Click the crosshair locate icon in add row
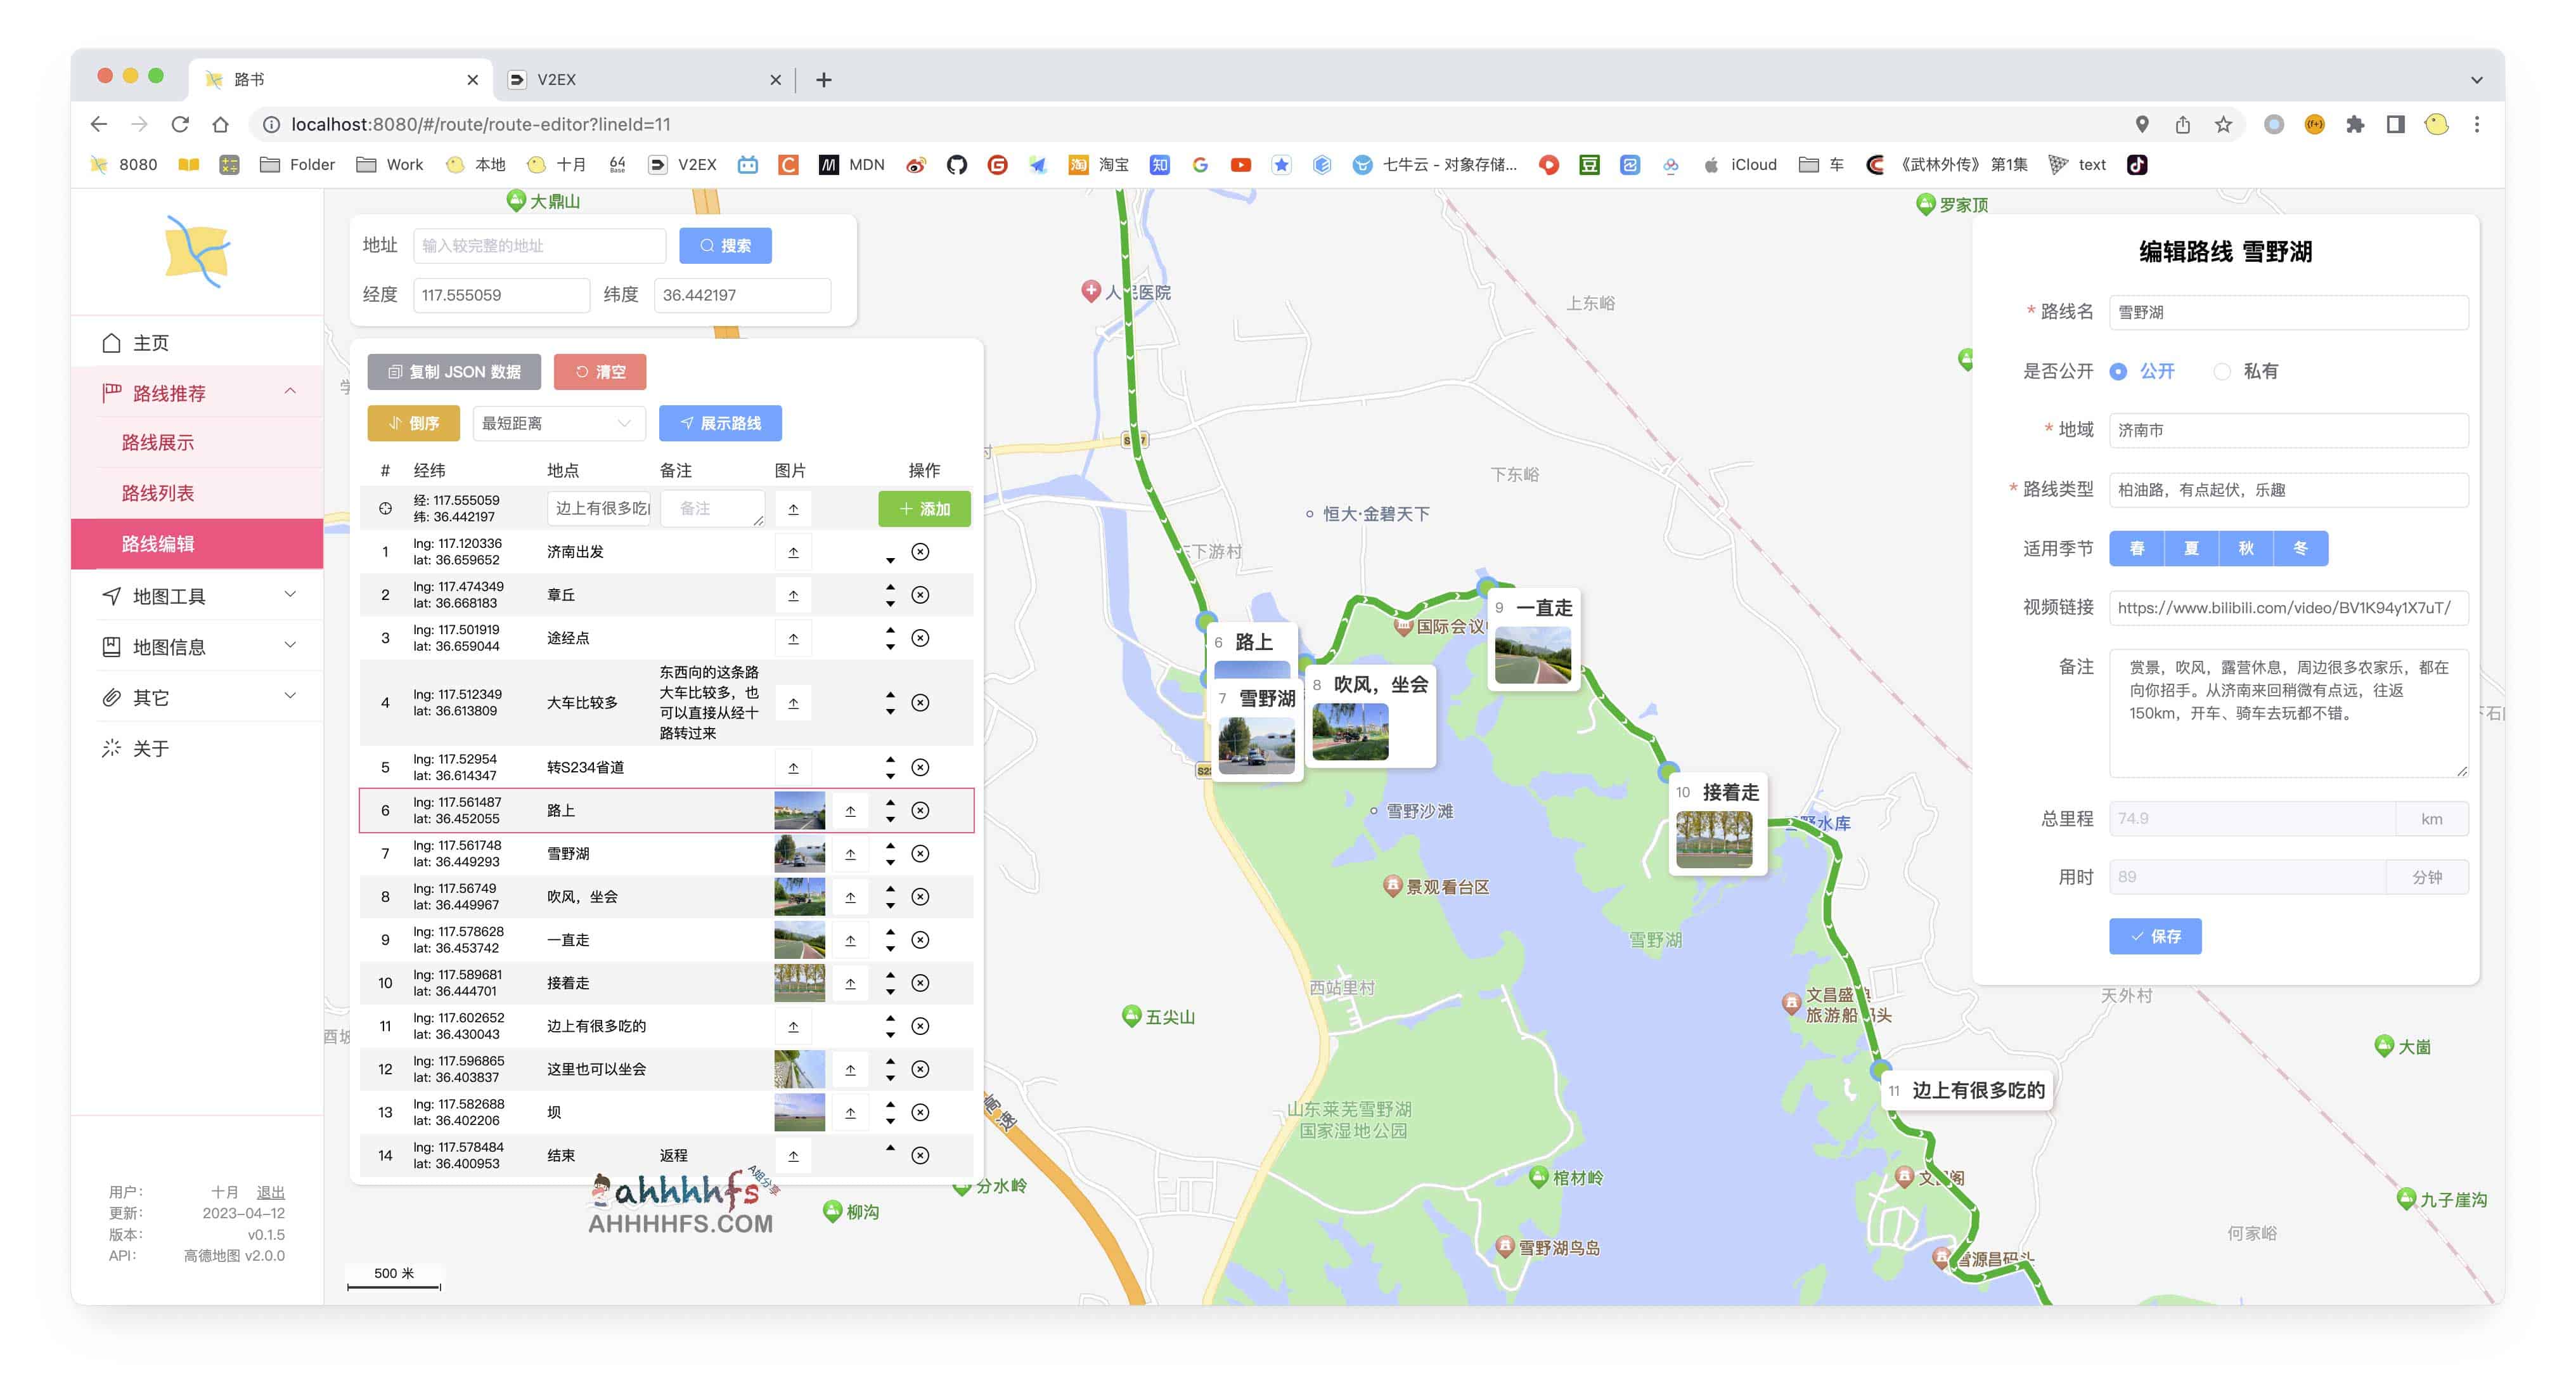 385,509
